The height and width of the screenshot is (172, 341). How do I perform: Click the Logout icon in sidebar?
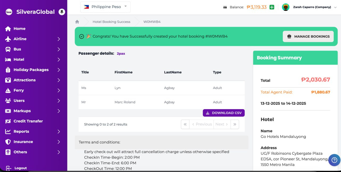click(x=9, y=168)
